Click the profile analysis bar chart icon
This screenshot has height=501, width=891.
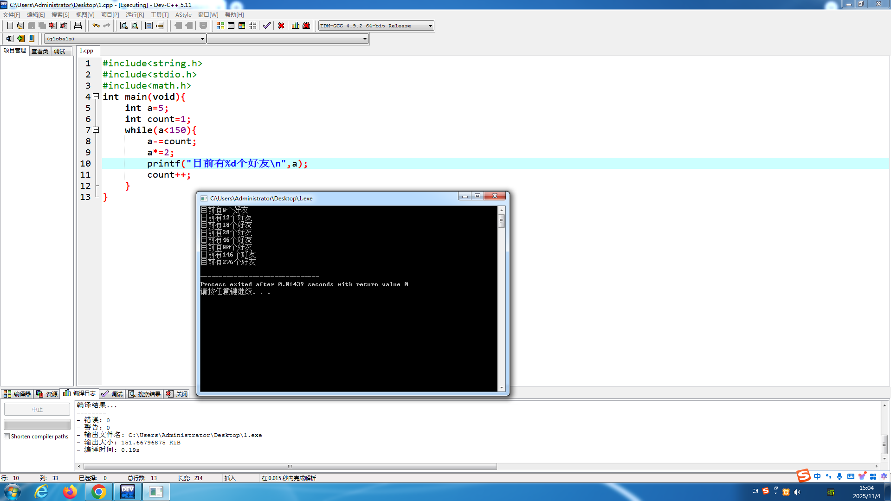296,26
